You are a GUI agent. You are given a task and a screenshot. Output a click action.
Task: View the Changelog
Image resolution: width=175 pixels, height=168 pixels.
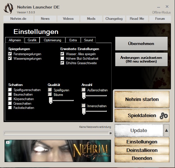click(x=114, y=19)
